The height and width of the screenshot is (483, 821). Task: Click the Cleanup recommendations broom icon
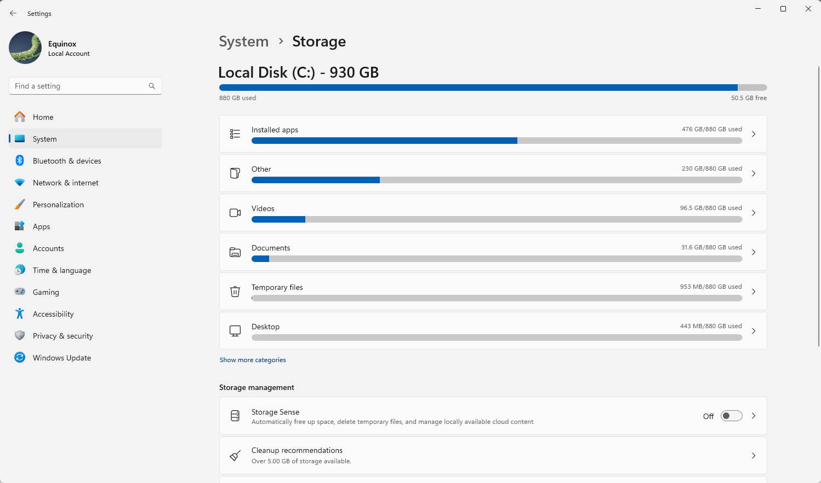pos(235,456)
